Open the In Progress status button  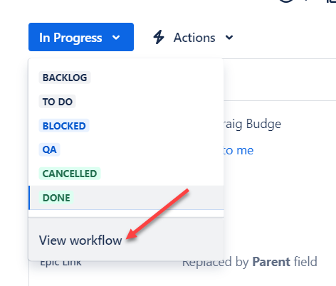coord(81,37)
